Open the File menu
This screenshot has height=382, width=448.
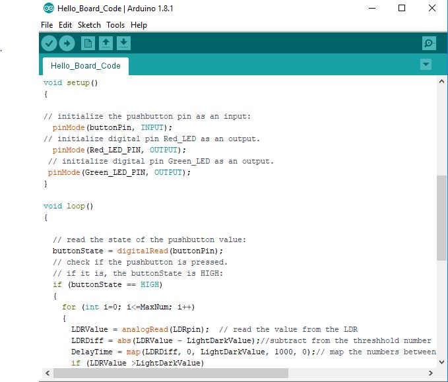[x=47, y=25]
